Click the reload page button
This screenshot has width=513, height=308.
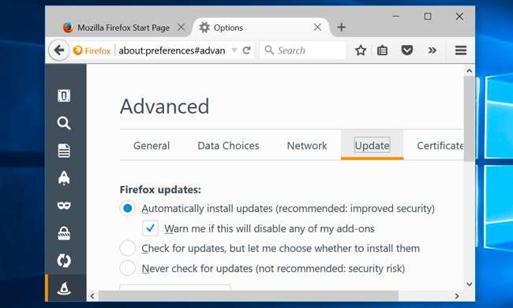[x=247, y=50]
